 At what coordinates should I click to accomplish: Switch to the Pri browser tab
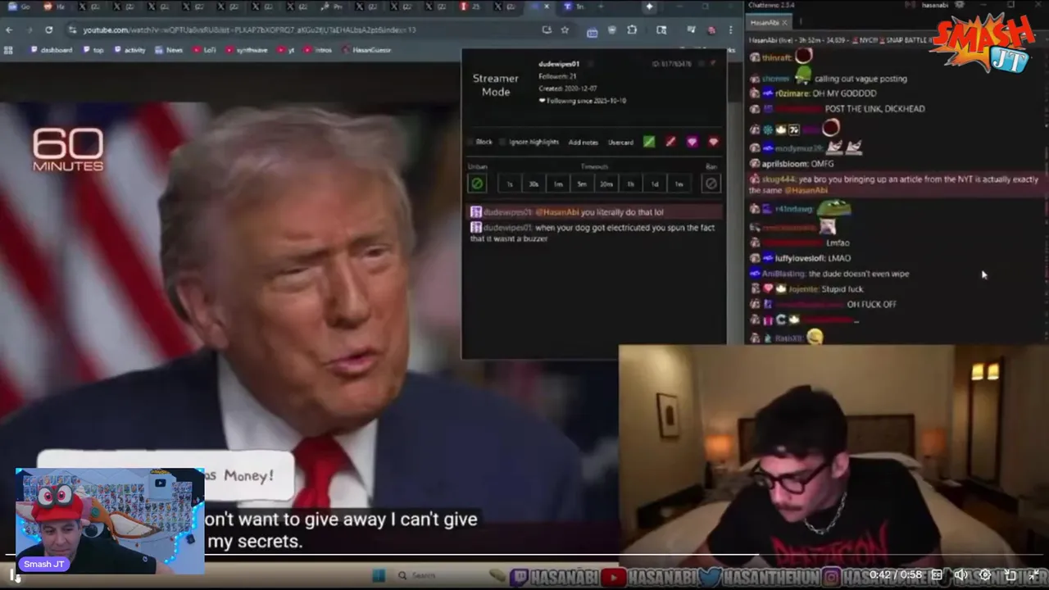point(333,7)
